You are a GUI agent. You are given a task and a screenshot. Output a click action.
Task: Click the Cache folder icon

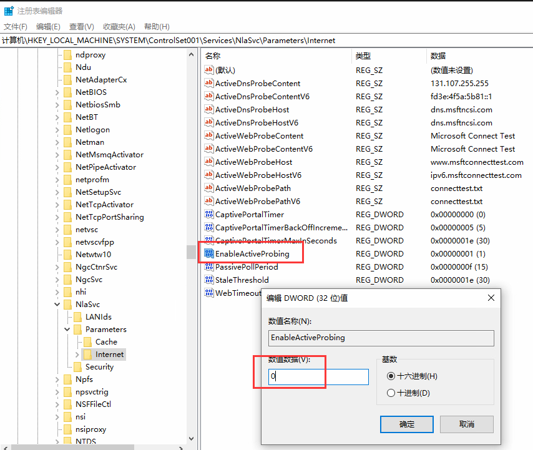coord(88,342)
